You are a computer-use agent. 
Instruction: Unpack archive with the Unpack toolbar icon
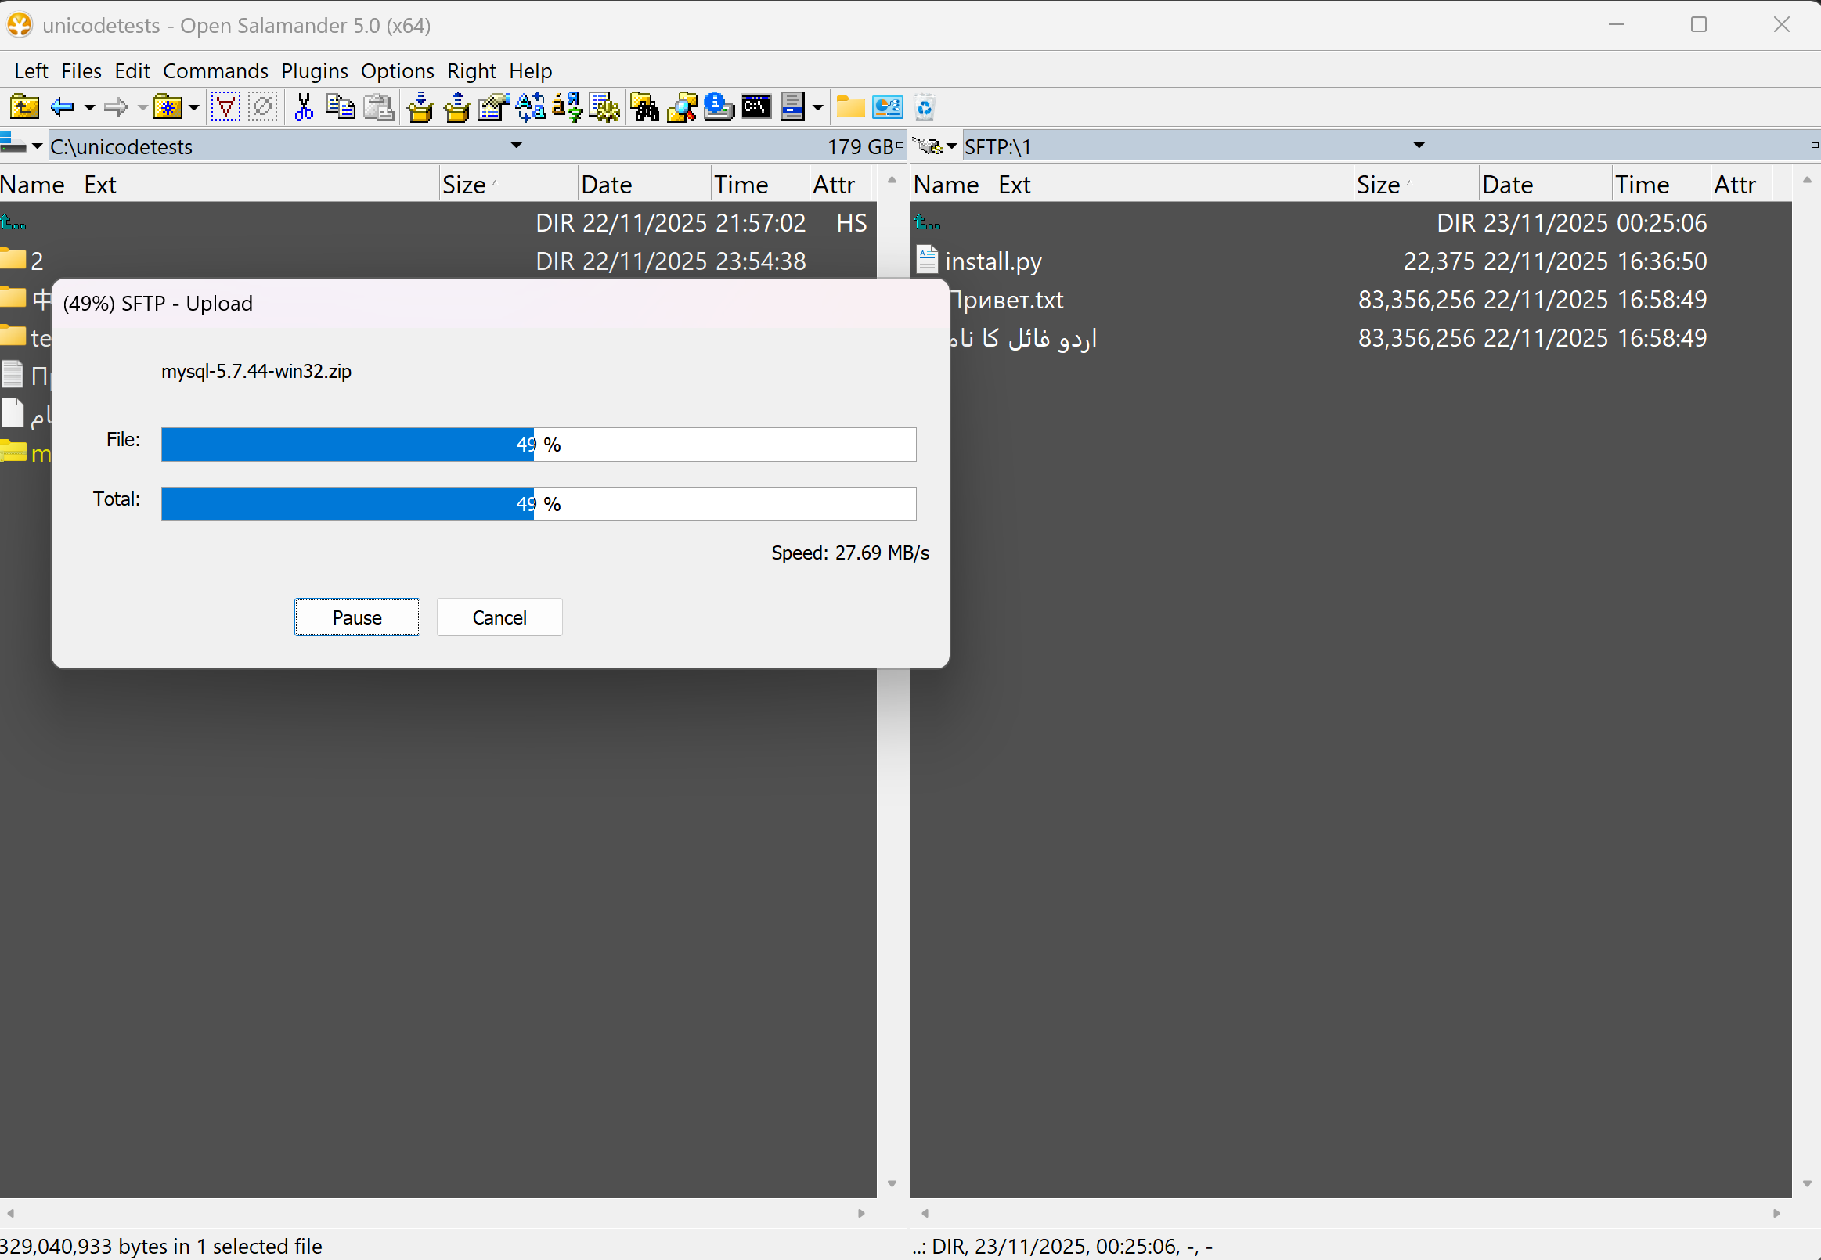tap(458, 107)
